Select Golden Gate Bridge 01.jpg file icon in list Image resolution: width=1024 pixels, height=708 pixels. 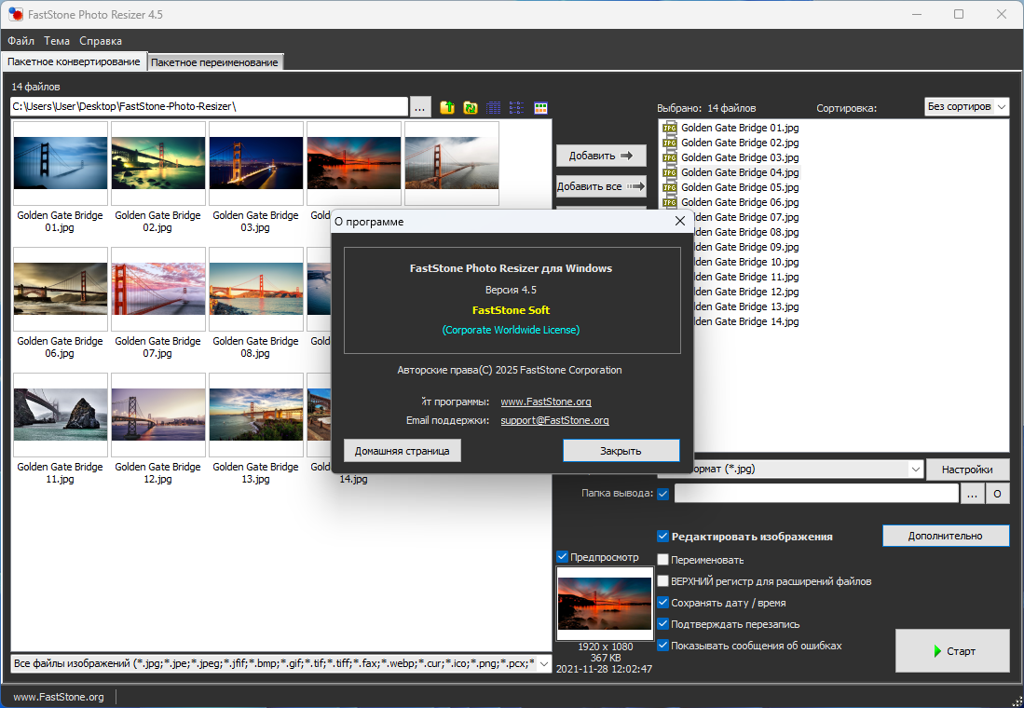[669, 128]
